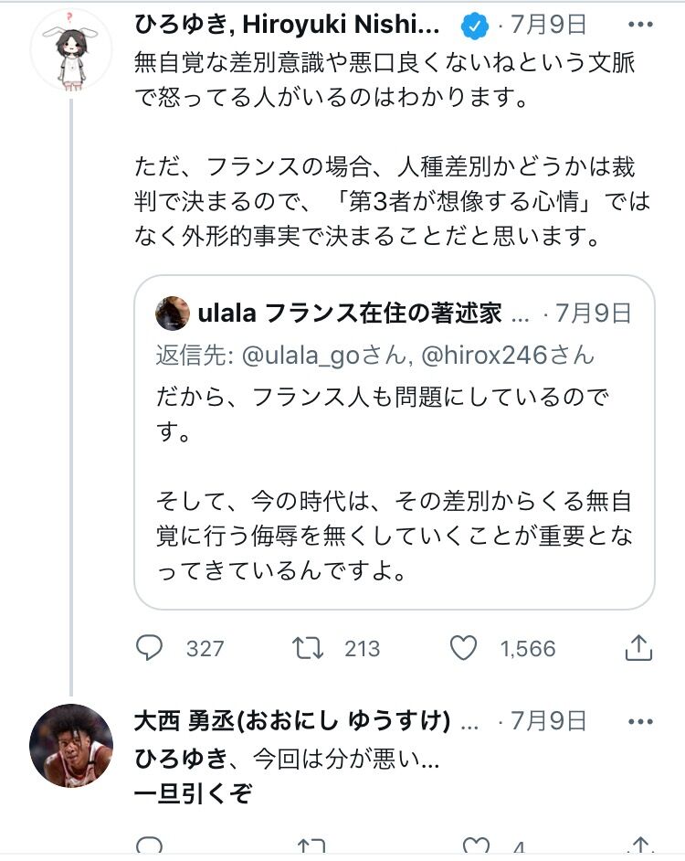Open the reply text ending with 一旦引くぞ

(193, 793)
